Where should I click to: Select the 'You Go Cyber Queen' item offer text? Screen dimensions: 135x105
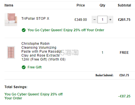click(x=66, y=30)
